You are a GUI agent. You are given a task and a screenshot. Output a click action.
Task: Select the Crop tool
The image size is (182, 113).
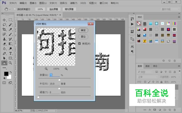point(4,29)
